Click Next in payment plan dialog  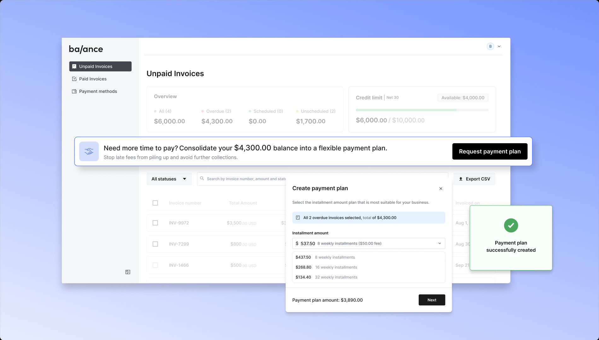[x=432, y=300]
